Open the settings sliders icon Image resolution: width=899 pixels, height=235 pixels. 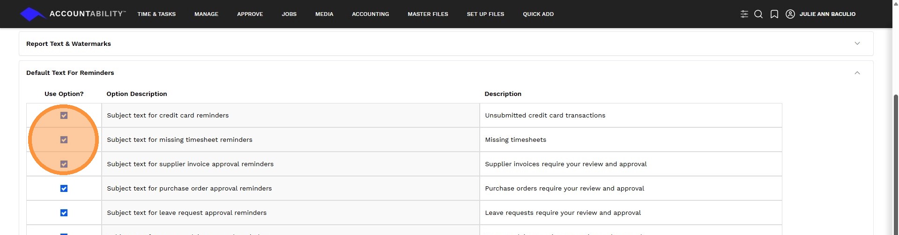coord(744,14)
